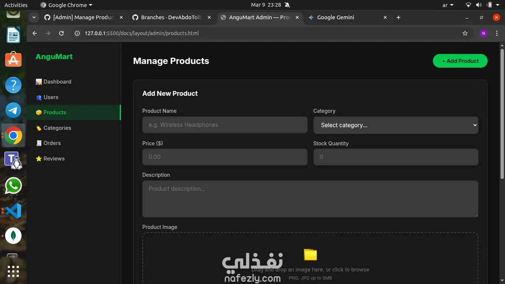505x284 pixels.
Task: Open the keyboard language 'ar' menu
Action: (448, 5)
